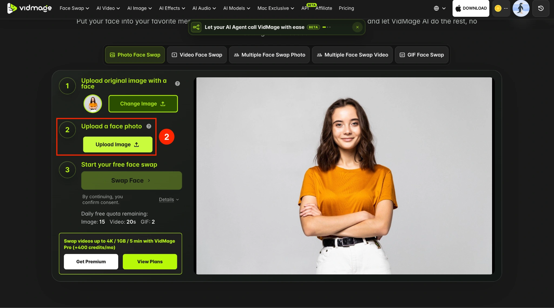Screen dimensions: 554x308
Task: Click the uploaded original image thumbnail
Action: [93, 104]
